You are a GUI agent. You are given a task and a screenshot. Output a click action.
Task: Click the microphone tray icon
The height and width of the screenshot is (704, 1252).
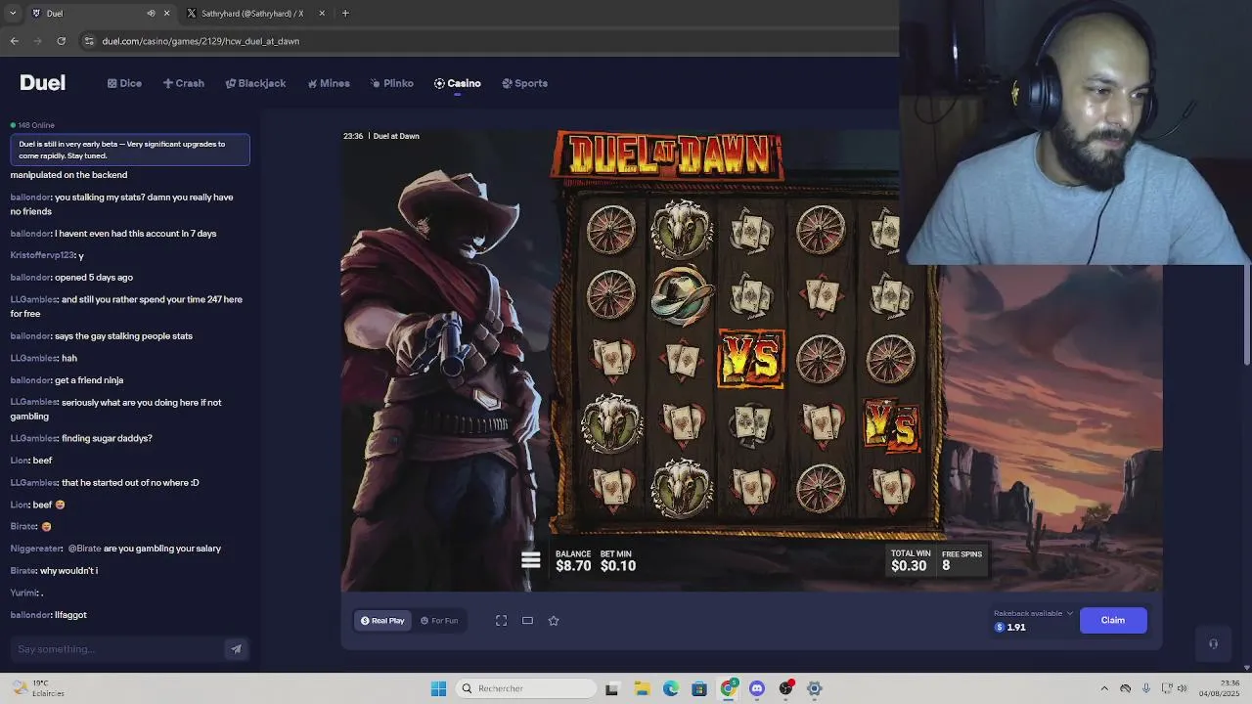[1146, 688]
